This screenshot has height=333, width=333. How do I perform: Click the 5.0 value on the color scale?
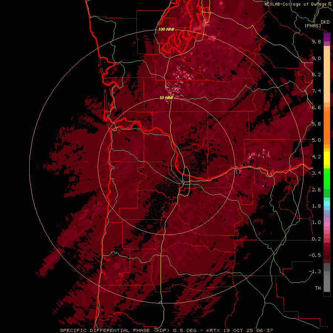pos(316,140)
